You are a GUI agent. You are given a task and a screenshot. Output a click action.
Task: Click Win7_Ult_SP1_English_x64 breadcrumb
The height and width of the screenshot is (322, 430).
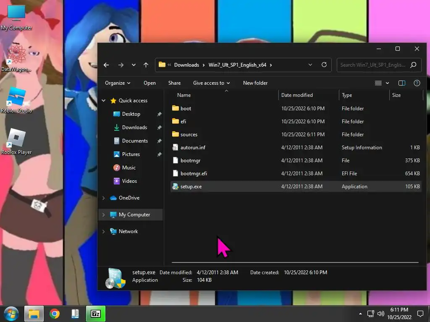[x=238, y=65]
